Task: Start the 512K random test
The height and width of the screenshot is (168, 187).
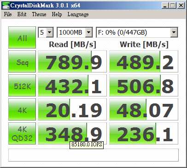Action: (x=22, y=85)
